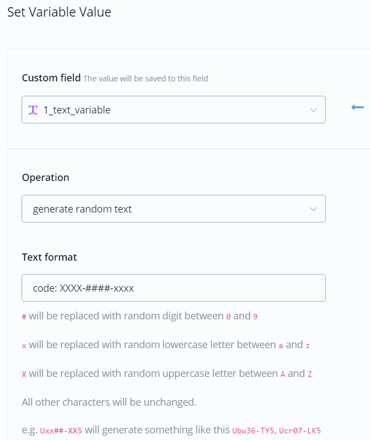Click the pink uppercase "X" hint symbol
Screen dimensions: 370x440
pos(24,374)
